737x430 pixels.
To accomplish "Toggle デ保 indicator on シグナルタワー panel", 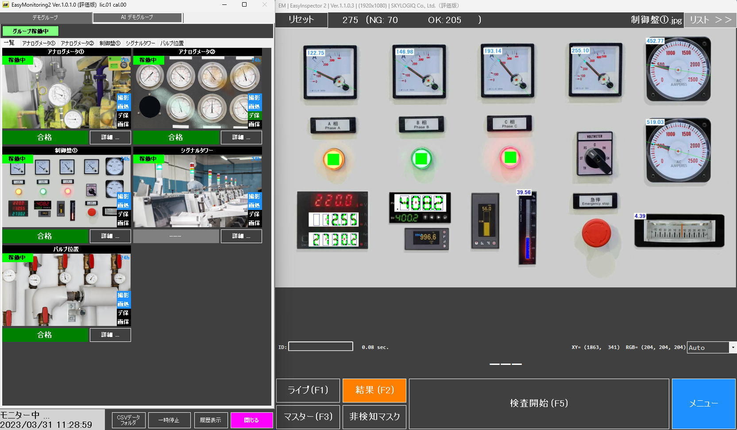I will [255, 214].
